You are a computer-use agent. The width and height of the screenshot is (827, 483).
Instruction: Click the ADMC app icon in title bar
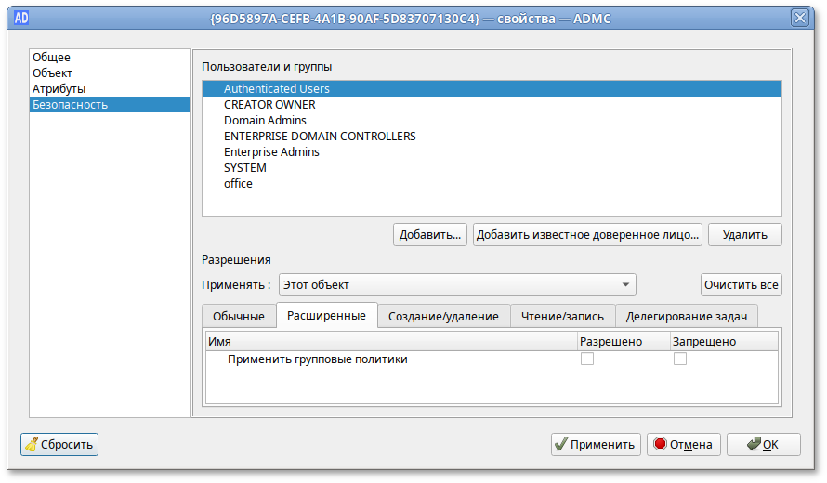(x=21, y=19)
